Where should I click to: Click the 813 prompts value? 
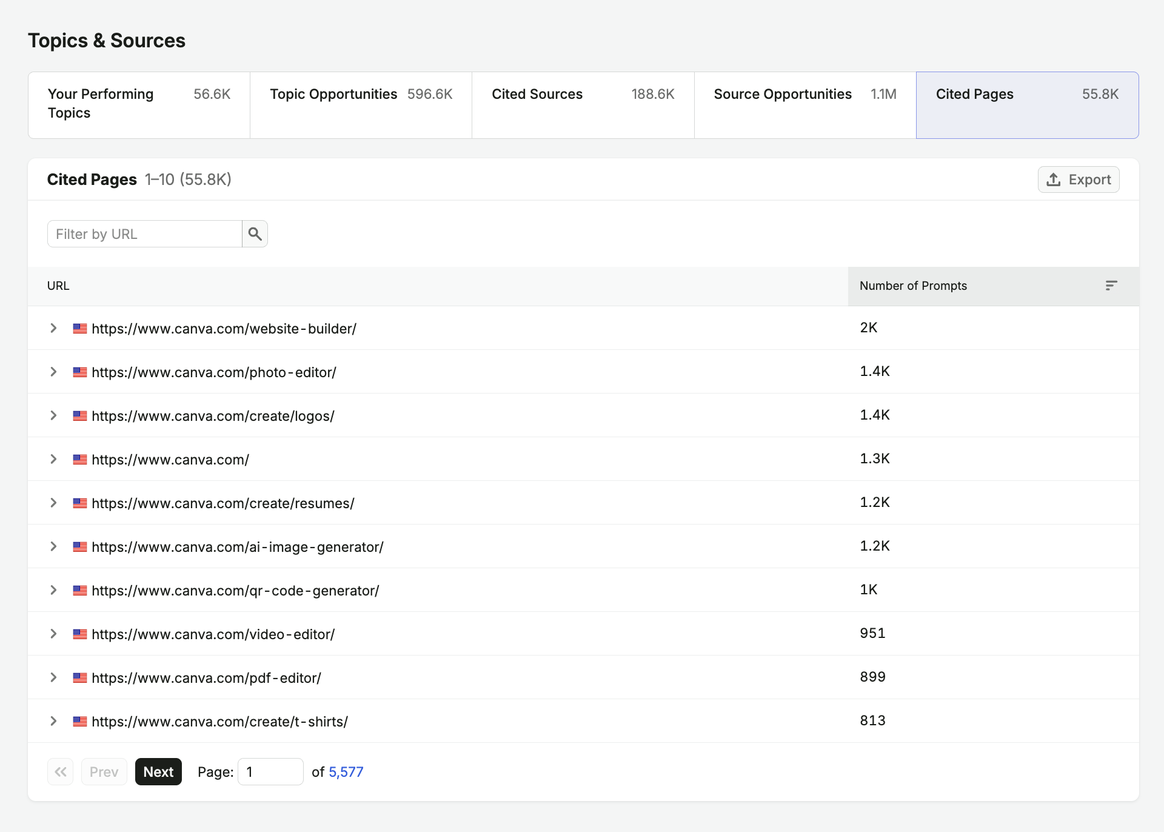pyautogui.click(x=873, y=720)
